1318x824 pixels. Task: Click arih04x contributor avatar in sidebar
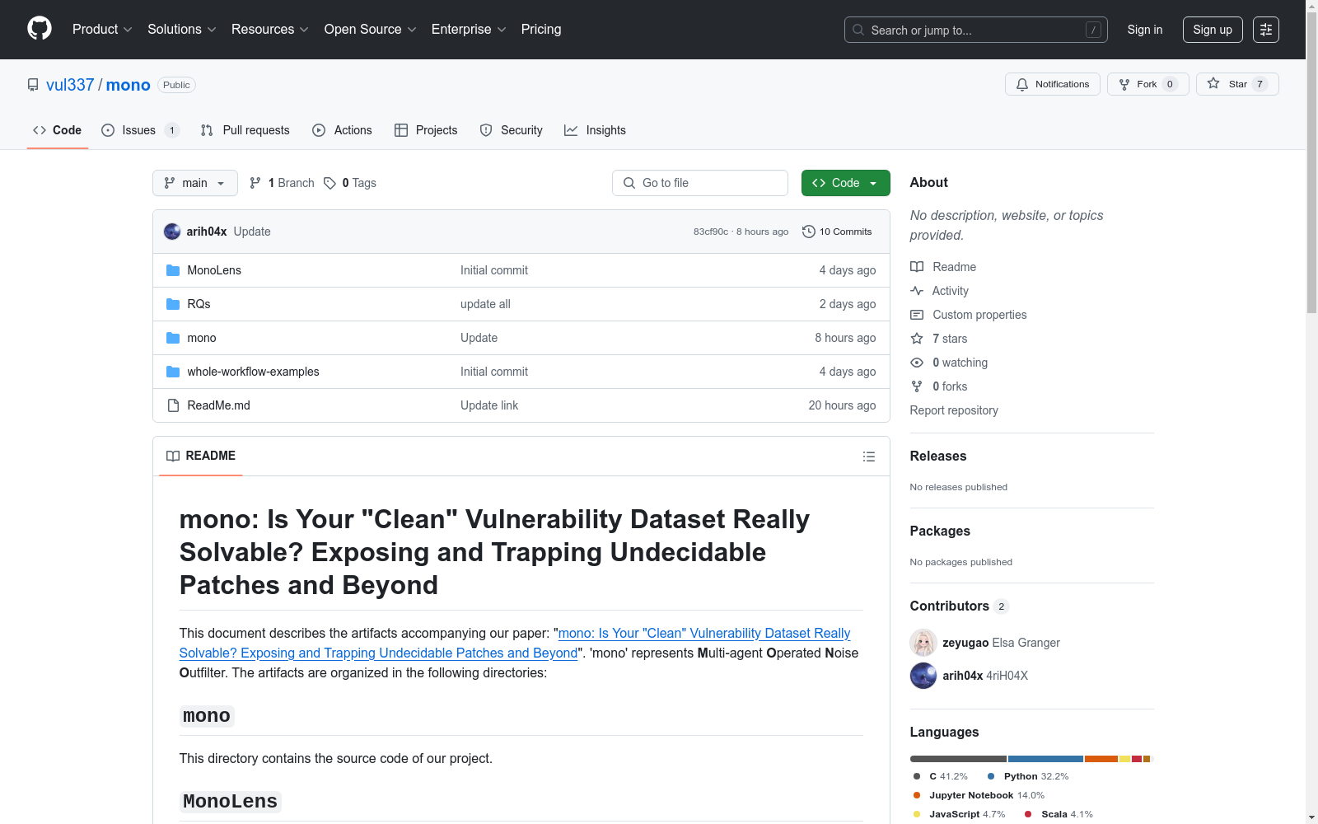click(x=923, y=676)
